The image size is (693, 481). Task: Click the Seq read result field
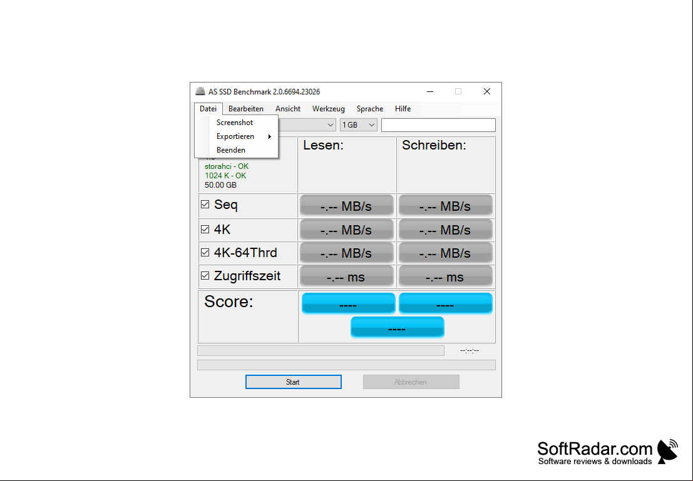(347, 206)
